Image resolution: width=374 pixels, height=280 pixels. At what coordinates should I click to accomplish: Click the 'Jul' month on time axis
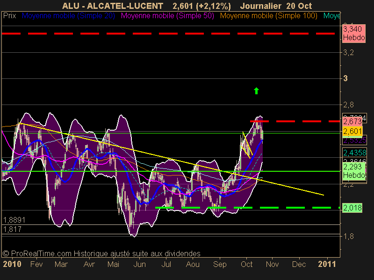(166, 264)
